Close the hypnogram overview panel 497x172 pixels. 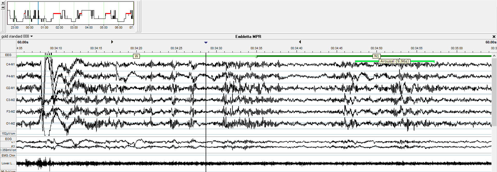(x=3, y=3)
